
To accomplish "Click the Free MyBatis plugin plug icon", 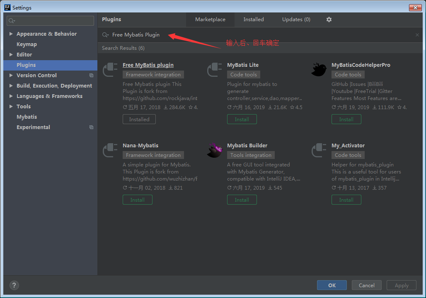I will (x=110, y=70).
